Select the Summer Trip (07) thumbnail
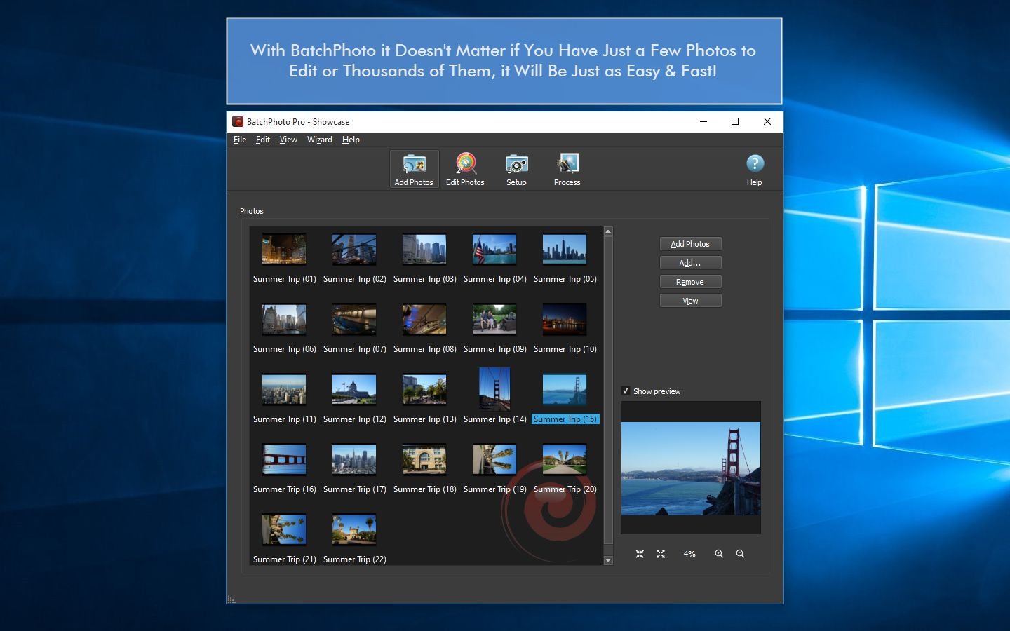Screen dimensions: 1010x631 point(354,319)
